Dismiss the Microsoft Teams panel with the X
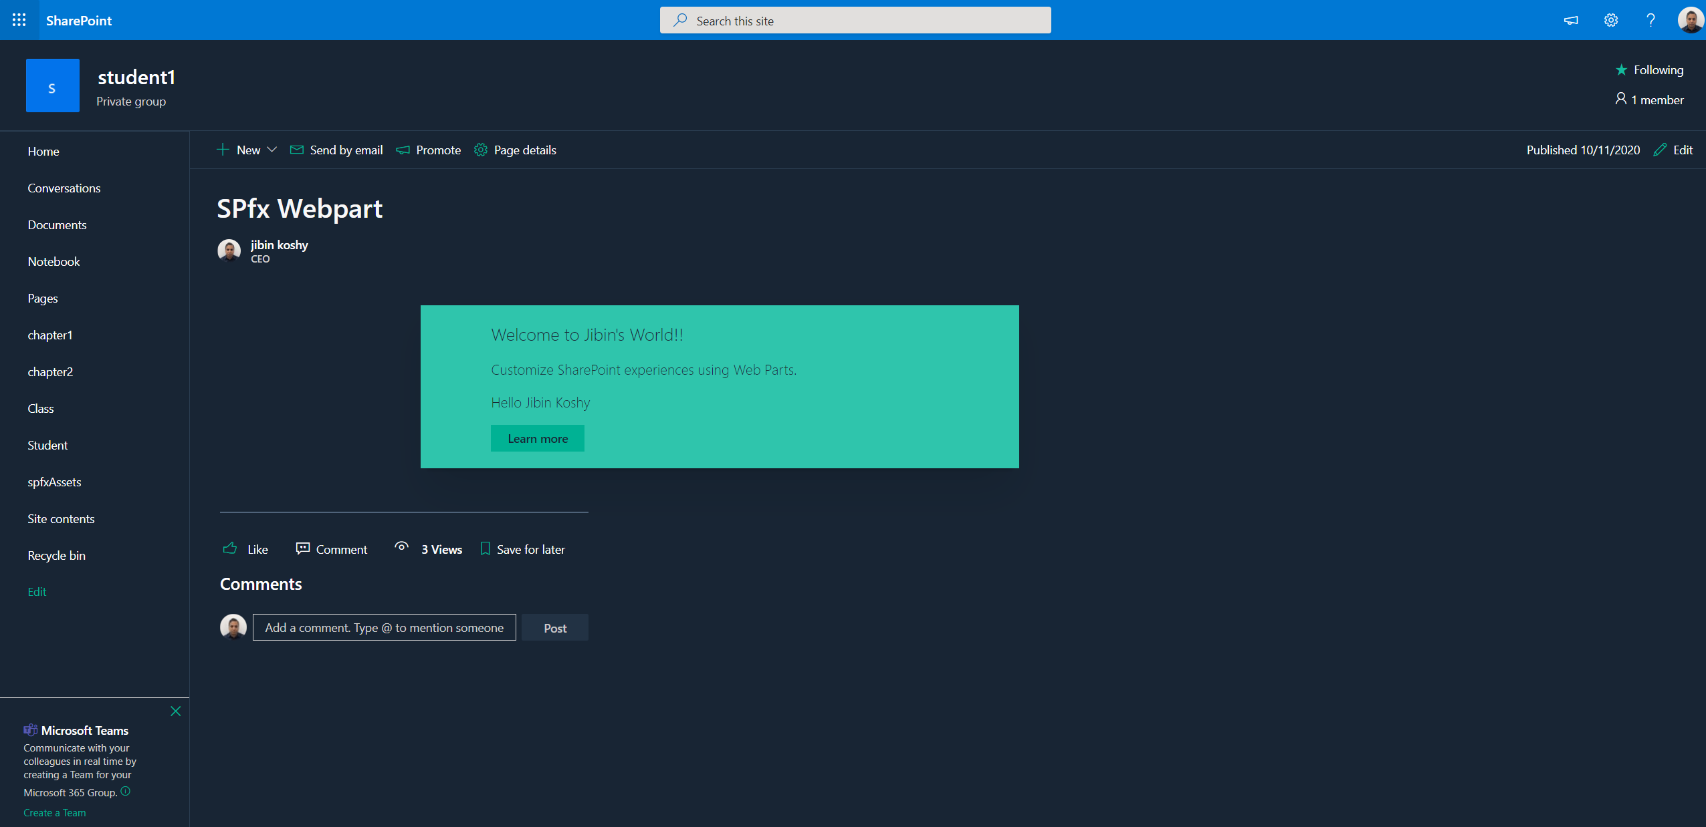 [175, 711]
